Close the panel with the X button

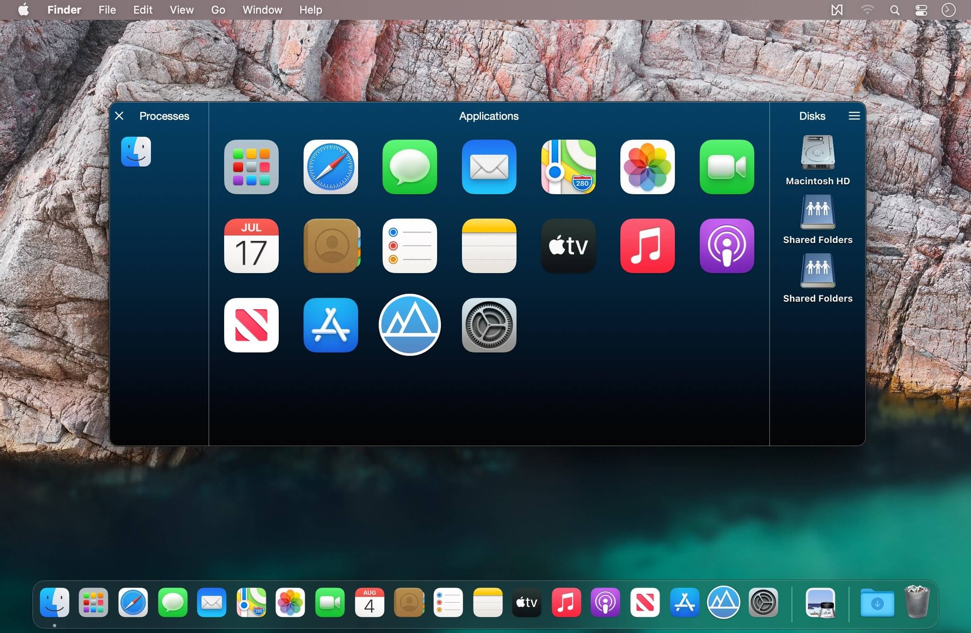[119, 116]
